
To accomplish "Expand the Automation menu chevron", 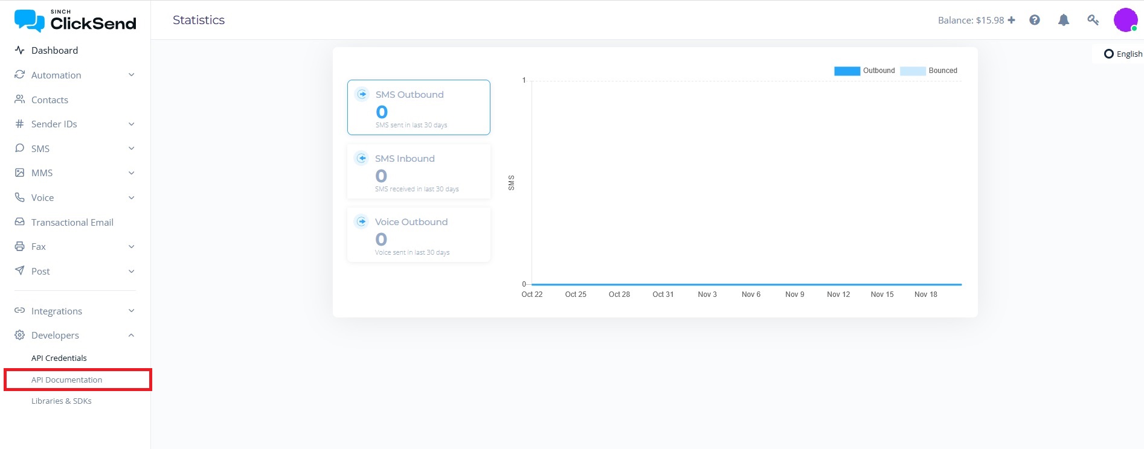I will [131, 75].
